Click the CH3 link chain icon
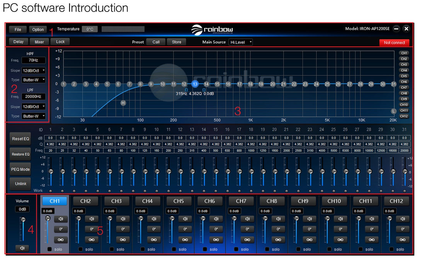 [x=123, y=240]
